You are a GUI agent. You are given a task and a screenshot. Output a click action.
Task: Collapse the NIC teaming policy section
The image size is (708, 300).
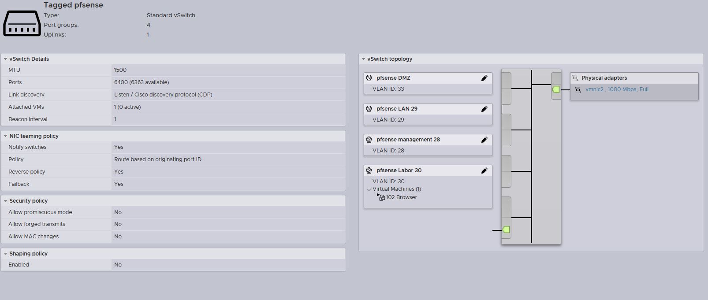[x=5, y=136]
